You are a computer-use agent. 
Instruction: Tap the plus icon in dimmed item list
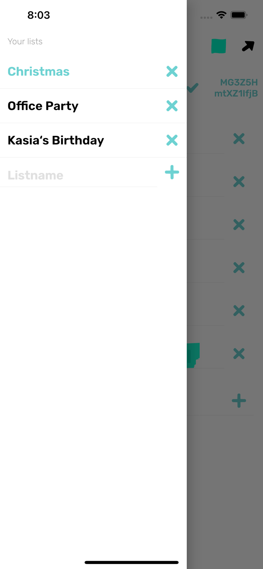click(239, 401)
